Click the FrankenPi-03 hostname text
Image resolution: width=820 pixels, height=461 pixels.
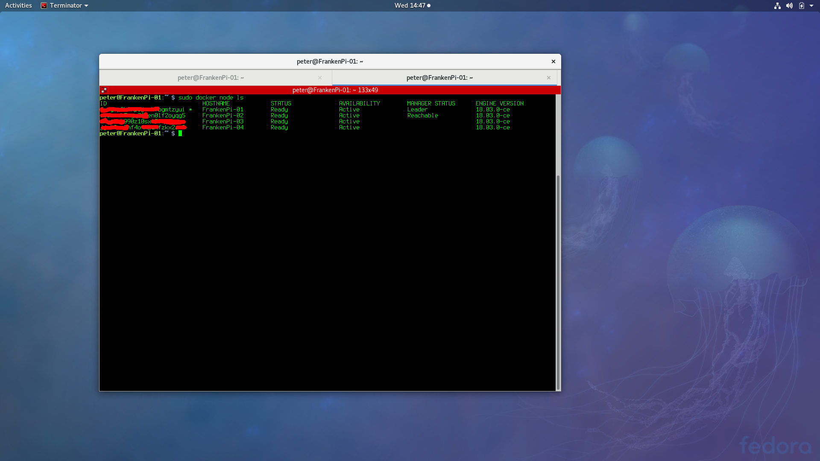(x=223, y=122)
